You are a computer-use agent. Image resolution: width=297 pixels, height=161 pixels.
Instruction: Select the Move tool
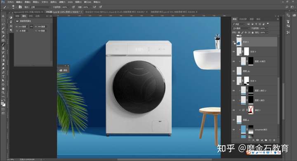click(3, 16)
